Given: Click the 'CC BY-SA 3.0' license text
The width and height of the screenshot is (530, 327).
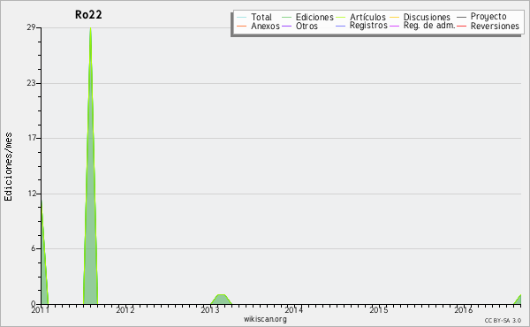Looking at the screenshot, I should point(503,321).
